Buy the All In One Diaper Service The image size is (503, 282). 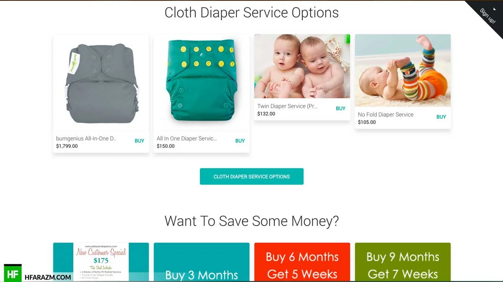click(x=240, y=141)
